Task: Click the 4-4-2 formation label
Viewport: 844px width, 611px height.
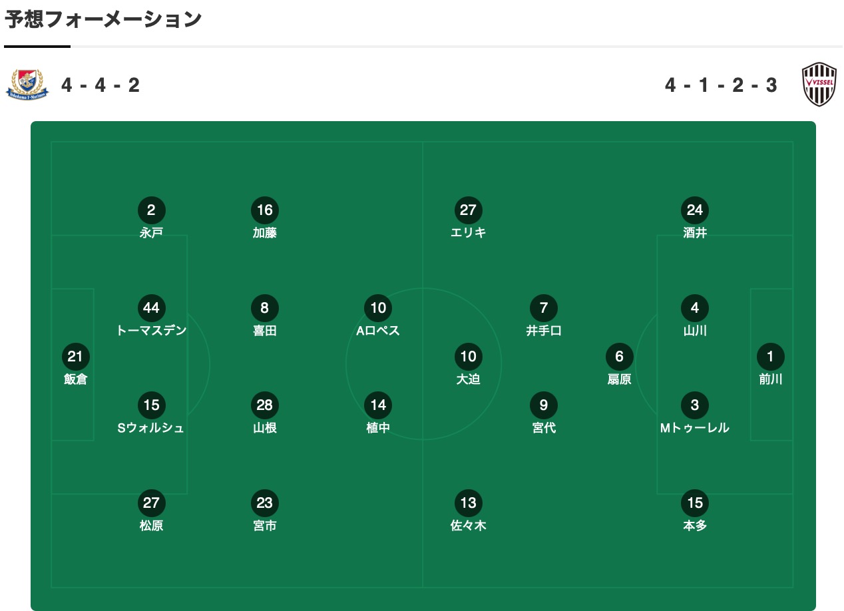Action: tap(101, 85)
